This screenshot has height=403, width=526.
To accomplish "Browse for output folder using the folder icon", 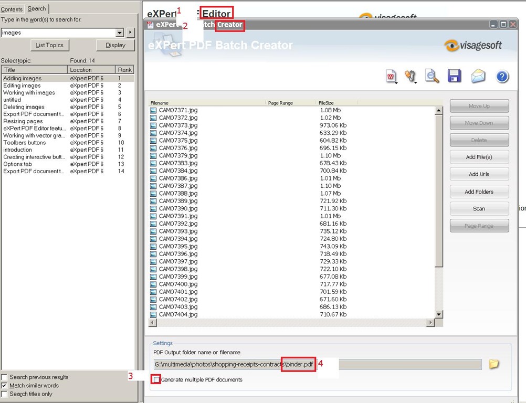I will (x=493, y=364).
